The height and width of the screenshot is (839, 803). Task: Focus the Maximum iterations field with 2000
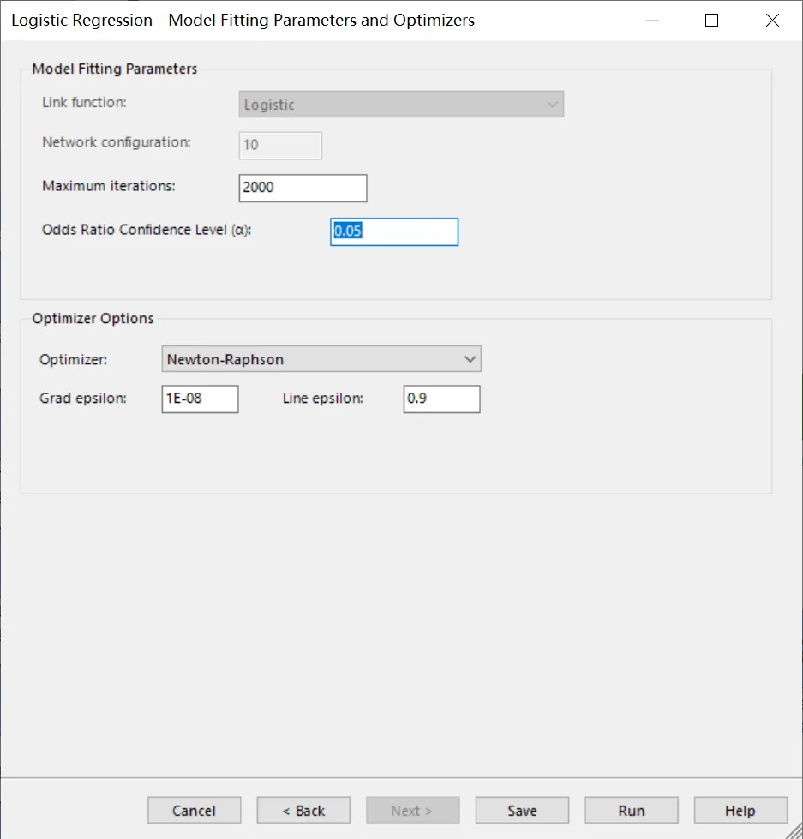[x=303, y=188]
